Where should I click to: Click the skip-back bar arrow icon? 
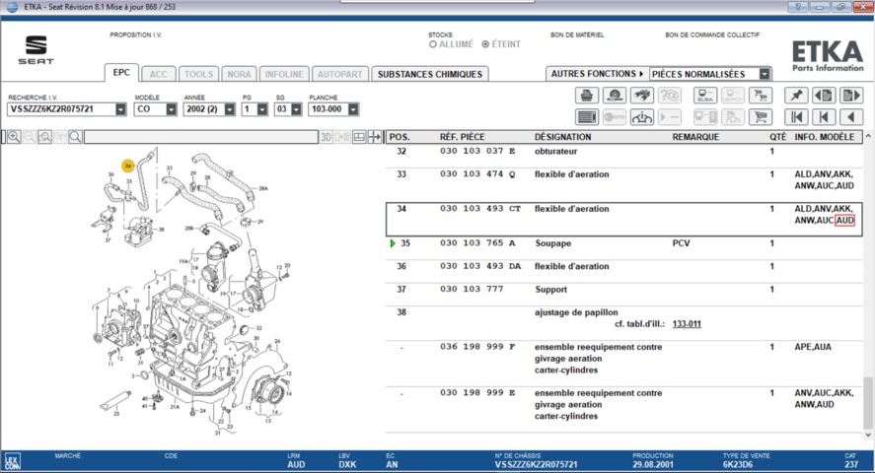[x=824, y=117]
